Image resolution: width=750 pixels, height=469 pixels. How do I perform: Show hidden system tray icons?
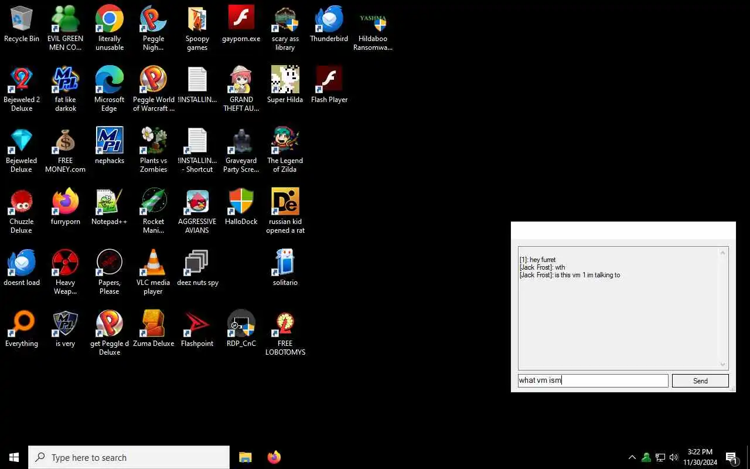point(632,457)
